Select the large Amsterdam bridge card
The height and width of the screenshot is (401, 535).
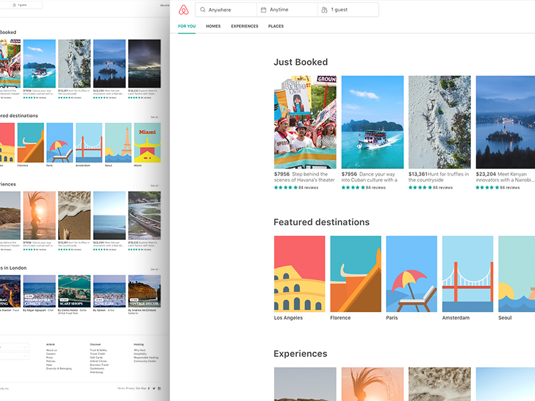[467, 274]
